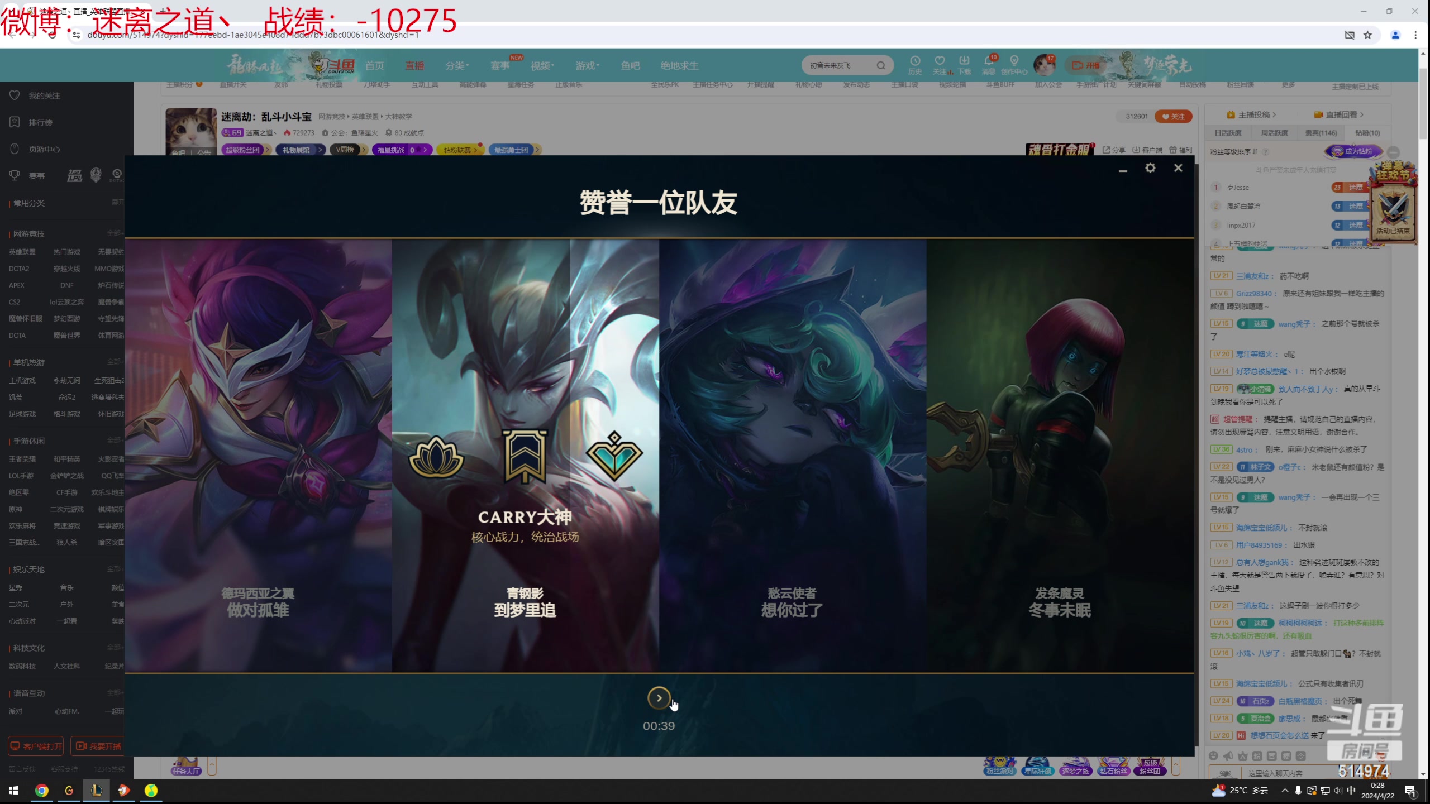Switch to 贵宾(1146) tab
The height and width of the screenshot is (804, 1430).
point(1321,133)
